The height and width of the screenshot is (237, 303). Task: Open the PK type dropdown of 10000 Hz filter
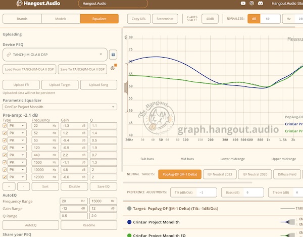pyautogui.click(x=17, y=170)
